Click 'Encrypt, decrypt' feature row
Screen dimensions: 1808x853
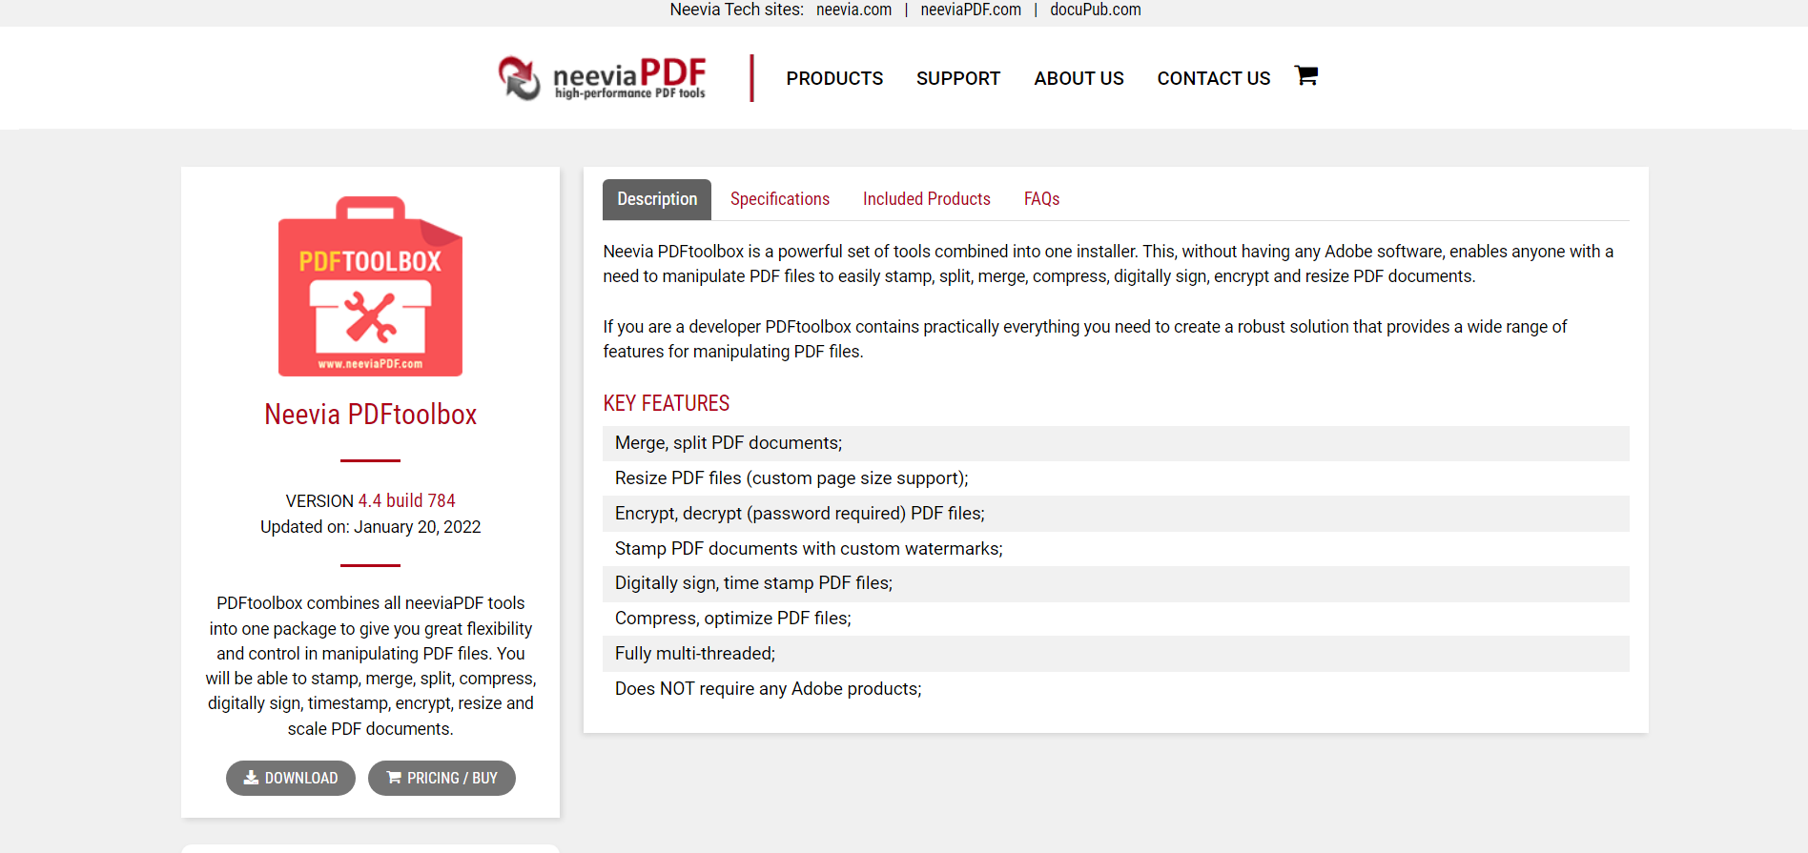point(1116,514)
